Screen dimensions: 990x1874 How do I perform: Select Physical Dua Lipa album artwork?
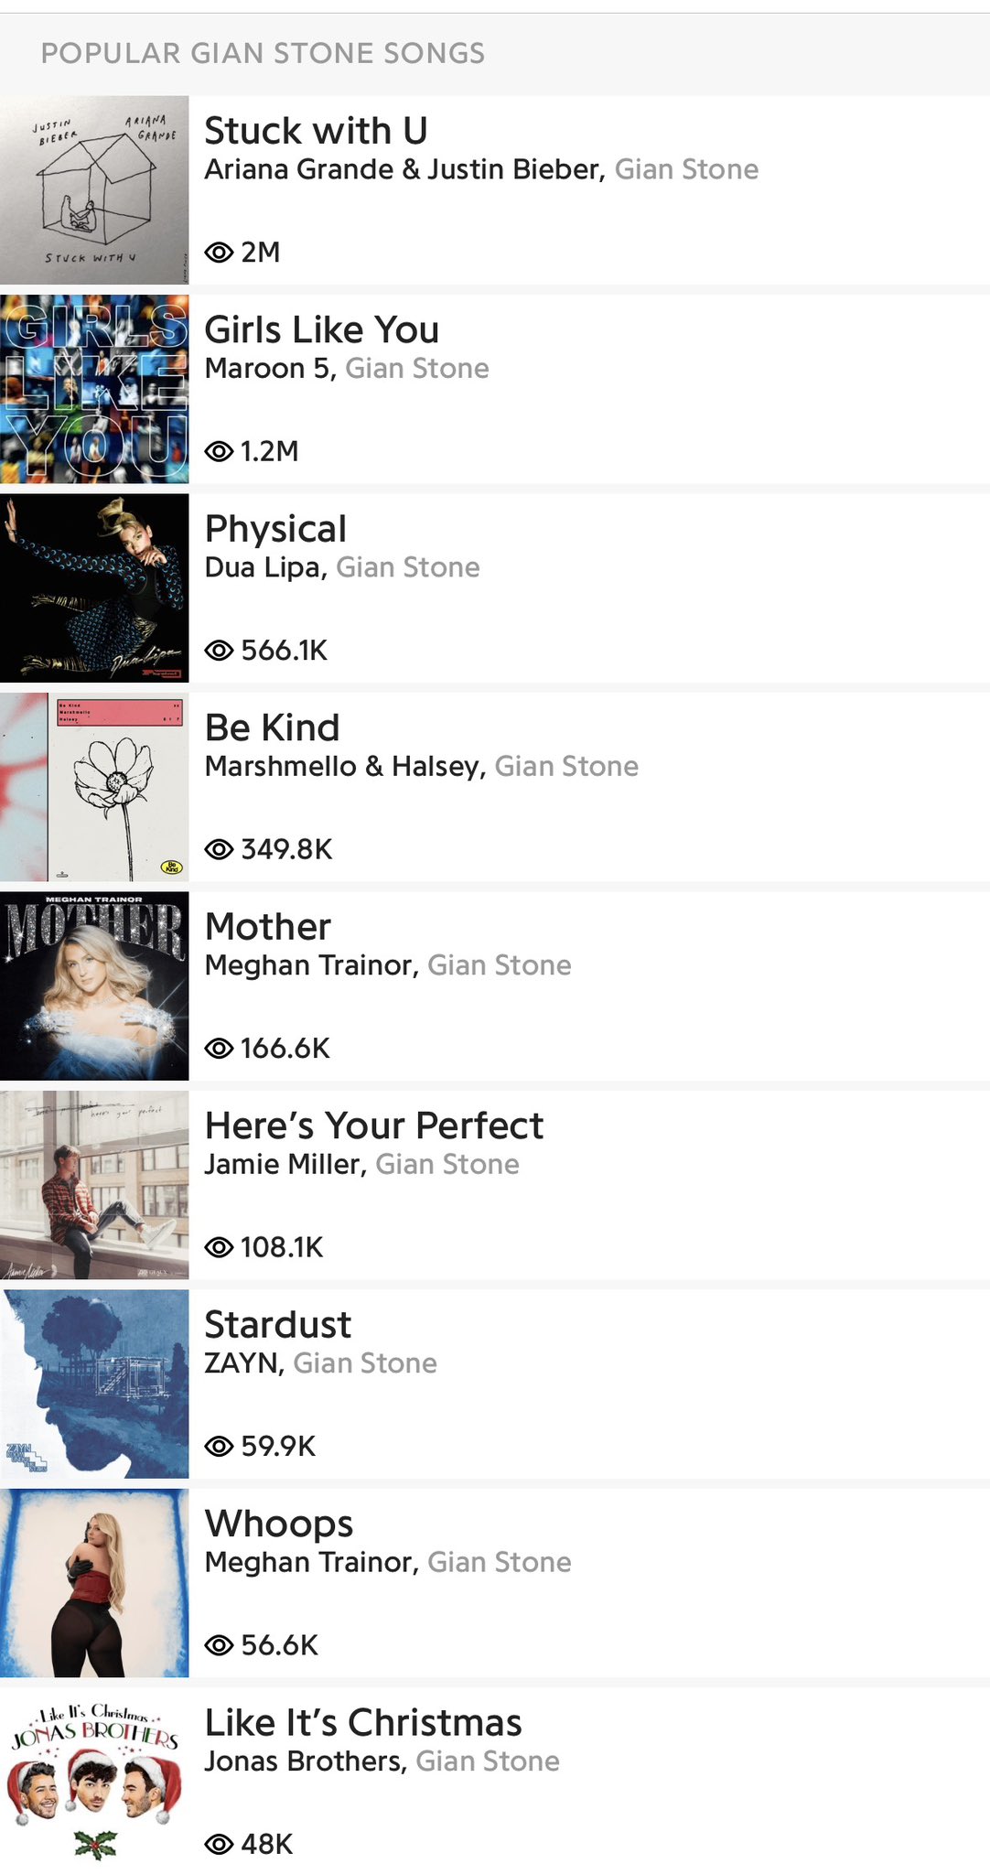coord(94,587)
